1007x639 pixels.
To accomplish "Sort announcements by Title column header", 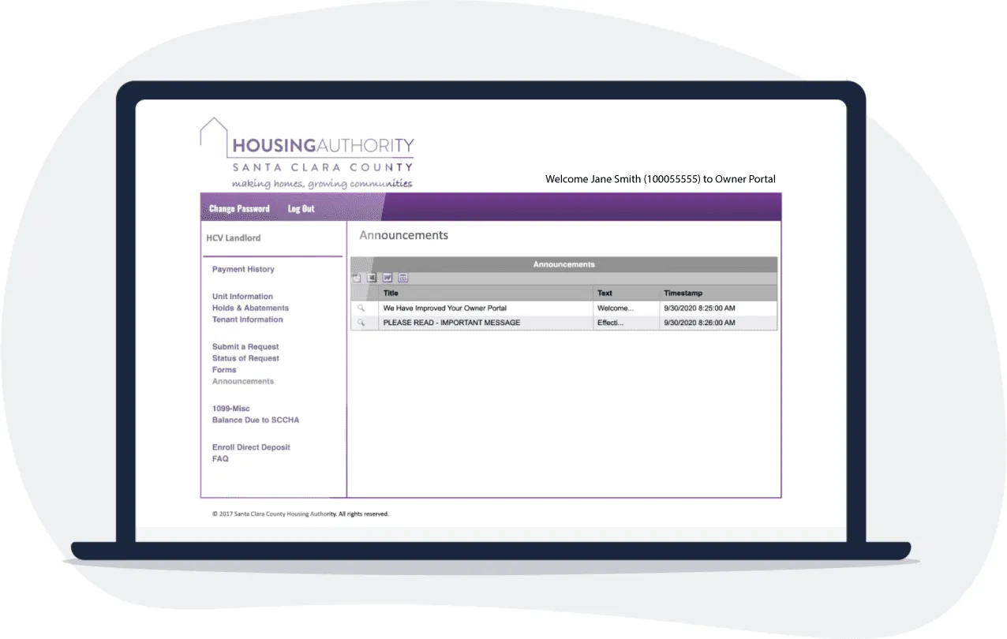I will [391, 293].
